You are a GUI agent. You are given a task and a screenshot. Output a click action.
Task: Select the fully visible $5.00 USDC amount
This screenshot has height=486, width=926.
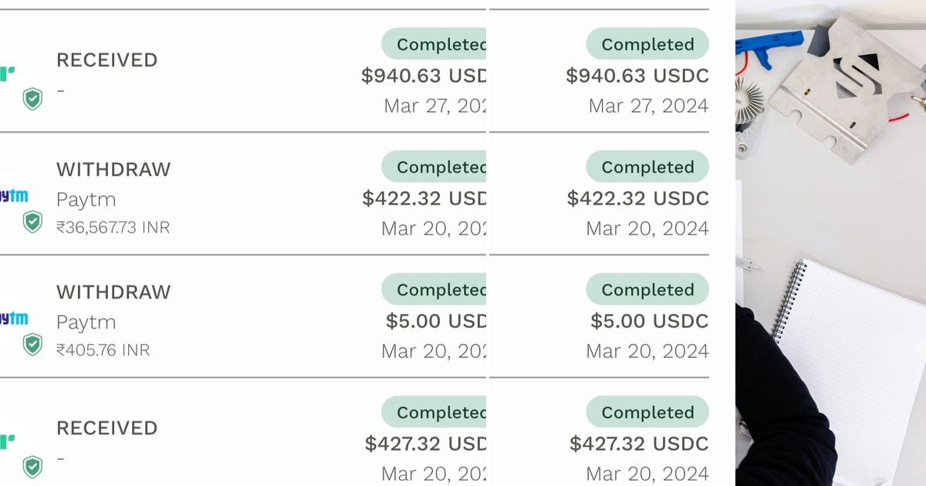649,321
